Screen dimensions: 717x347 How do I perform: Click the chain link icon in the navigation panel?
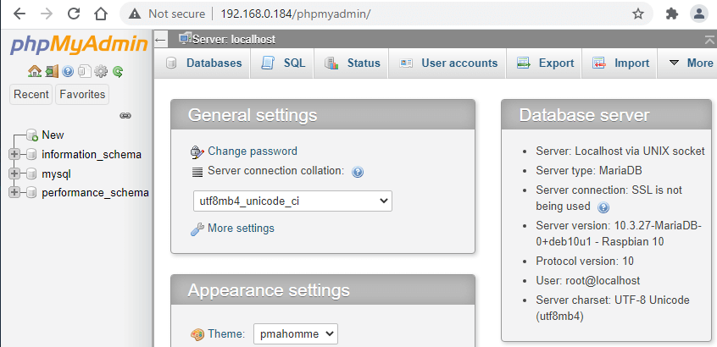(125, 116)
